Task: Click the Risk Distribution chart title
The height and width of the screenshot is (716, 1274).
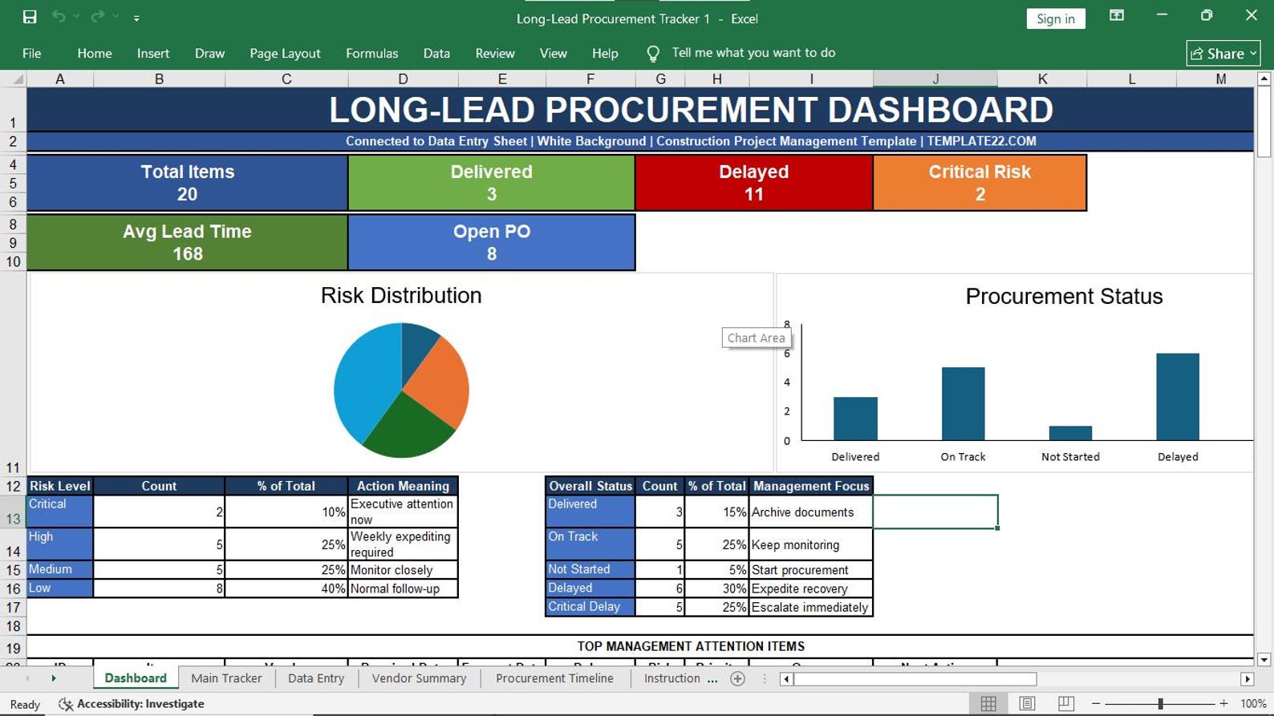Action: pyautogui.click(x=401, y=296)
